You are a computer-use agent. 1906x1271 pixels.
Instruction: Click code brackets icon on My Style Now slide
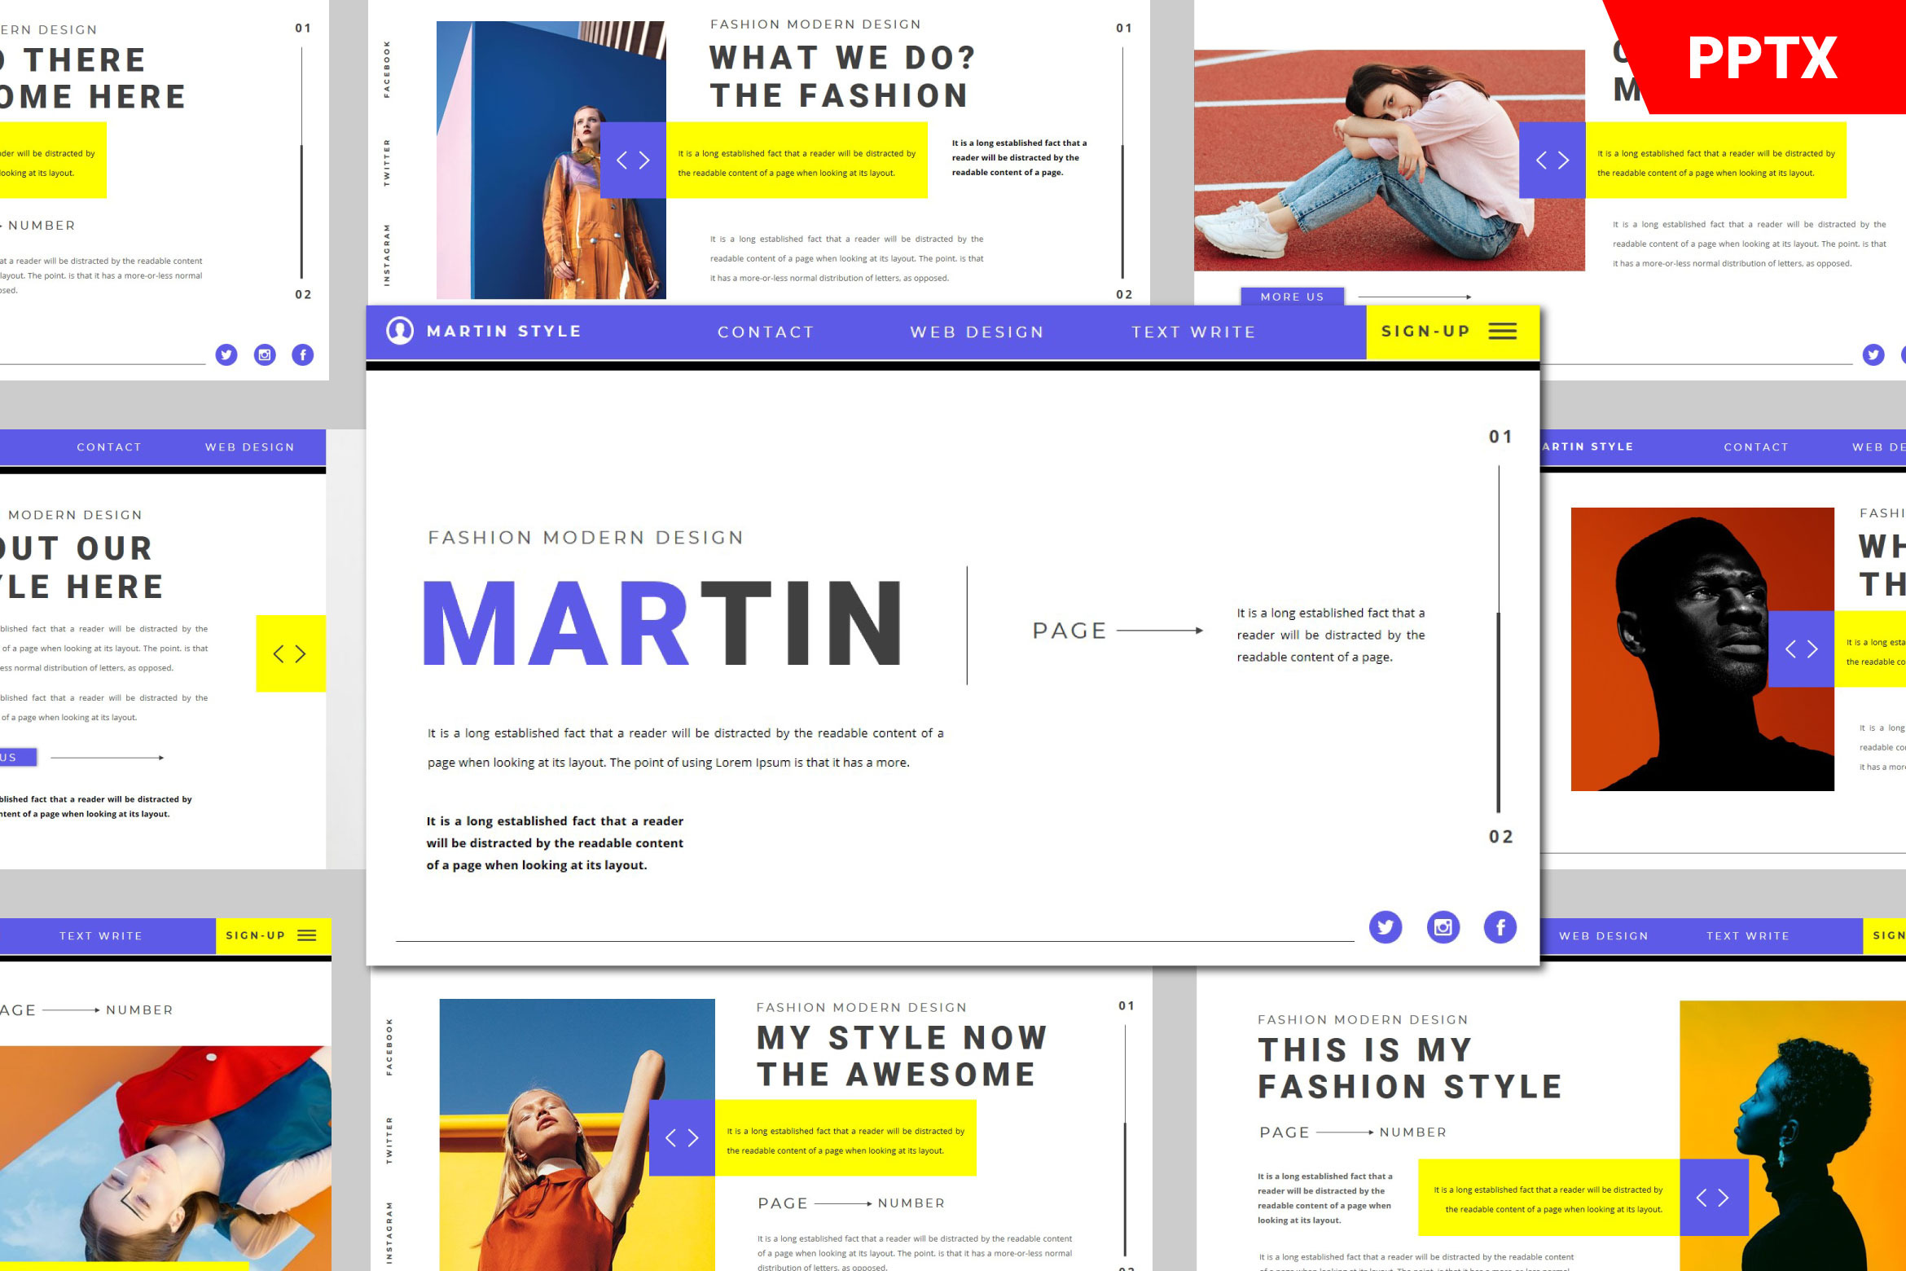coord(682,1137)
